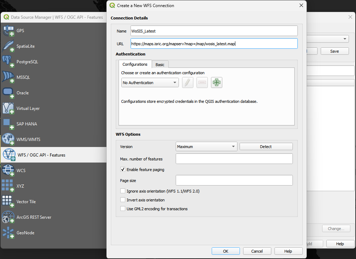Image resolution: width=356 pixels, height=259 pixels.
Task: Open the GeoNode source
Action: coord(8,233)
